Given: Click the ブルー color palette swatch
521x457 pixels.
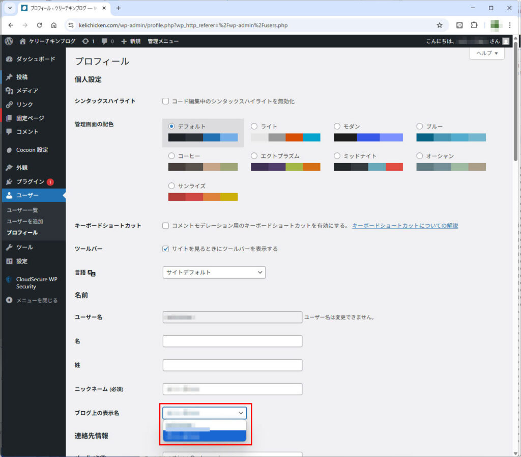Looking at the screenshot, I should click(451, 138).
